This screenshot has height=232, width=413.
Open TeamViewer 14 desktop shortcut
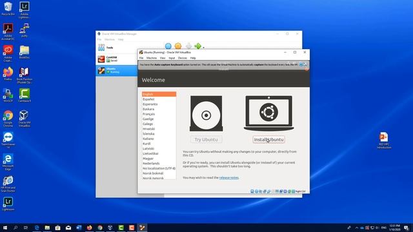point(8,140)
